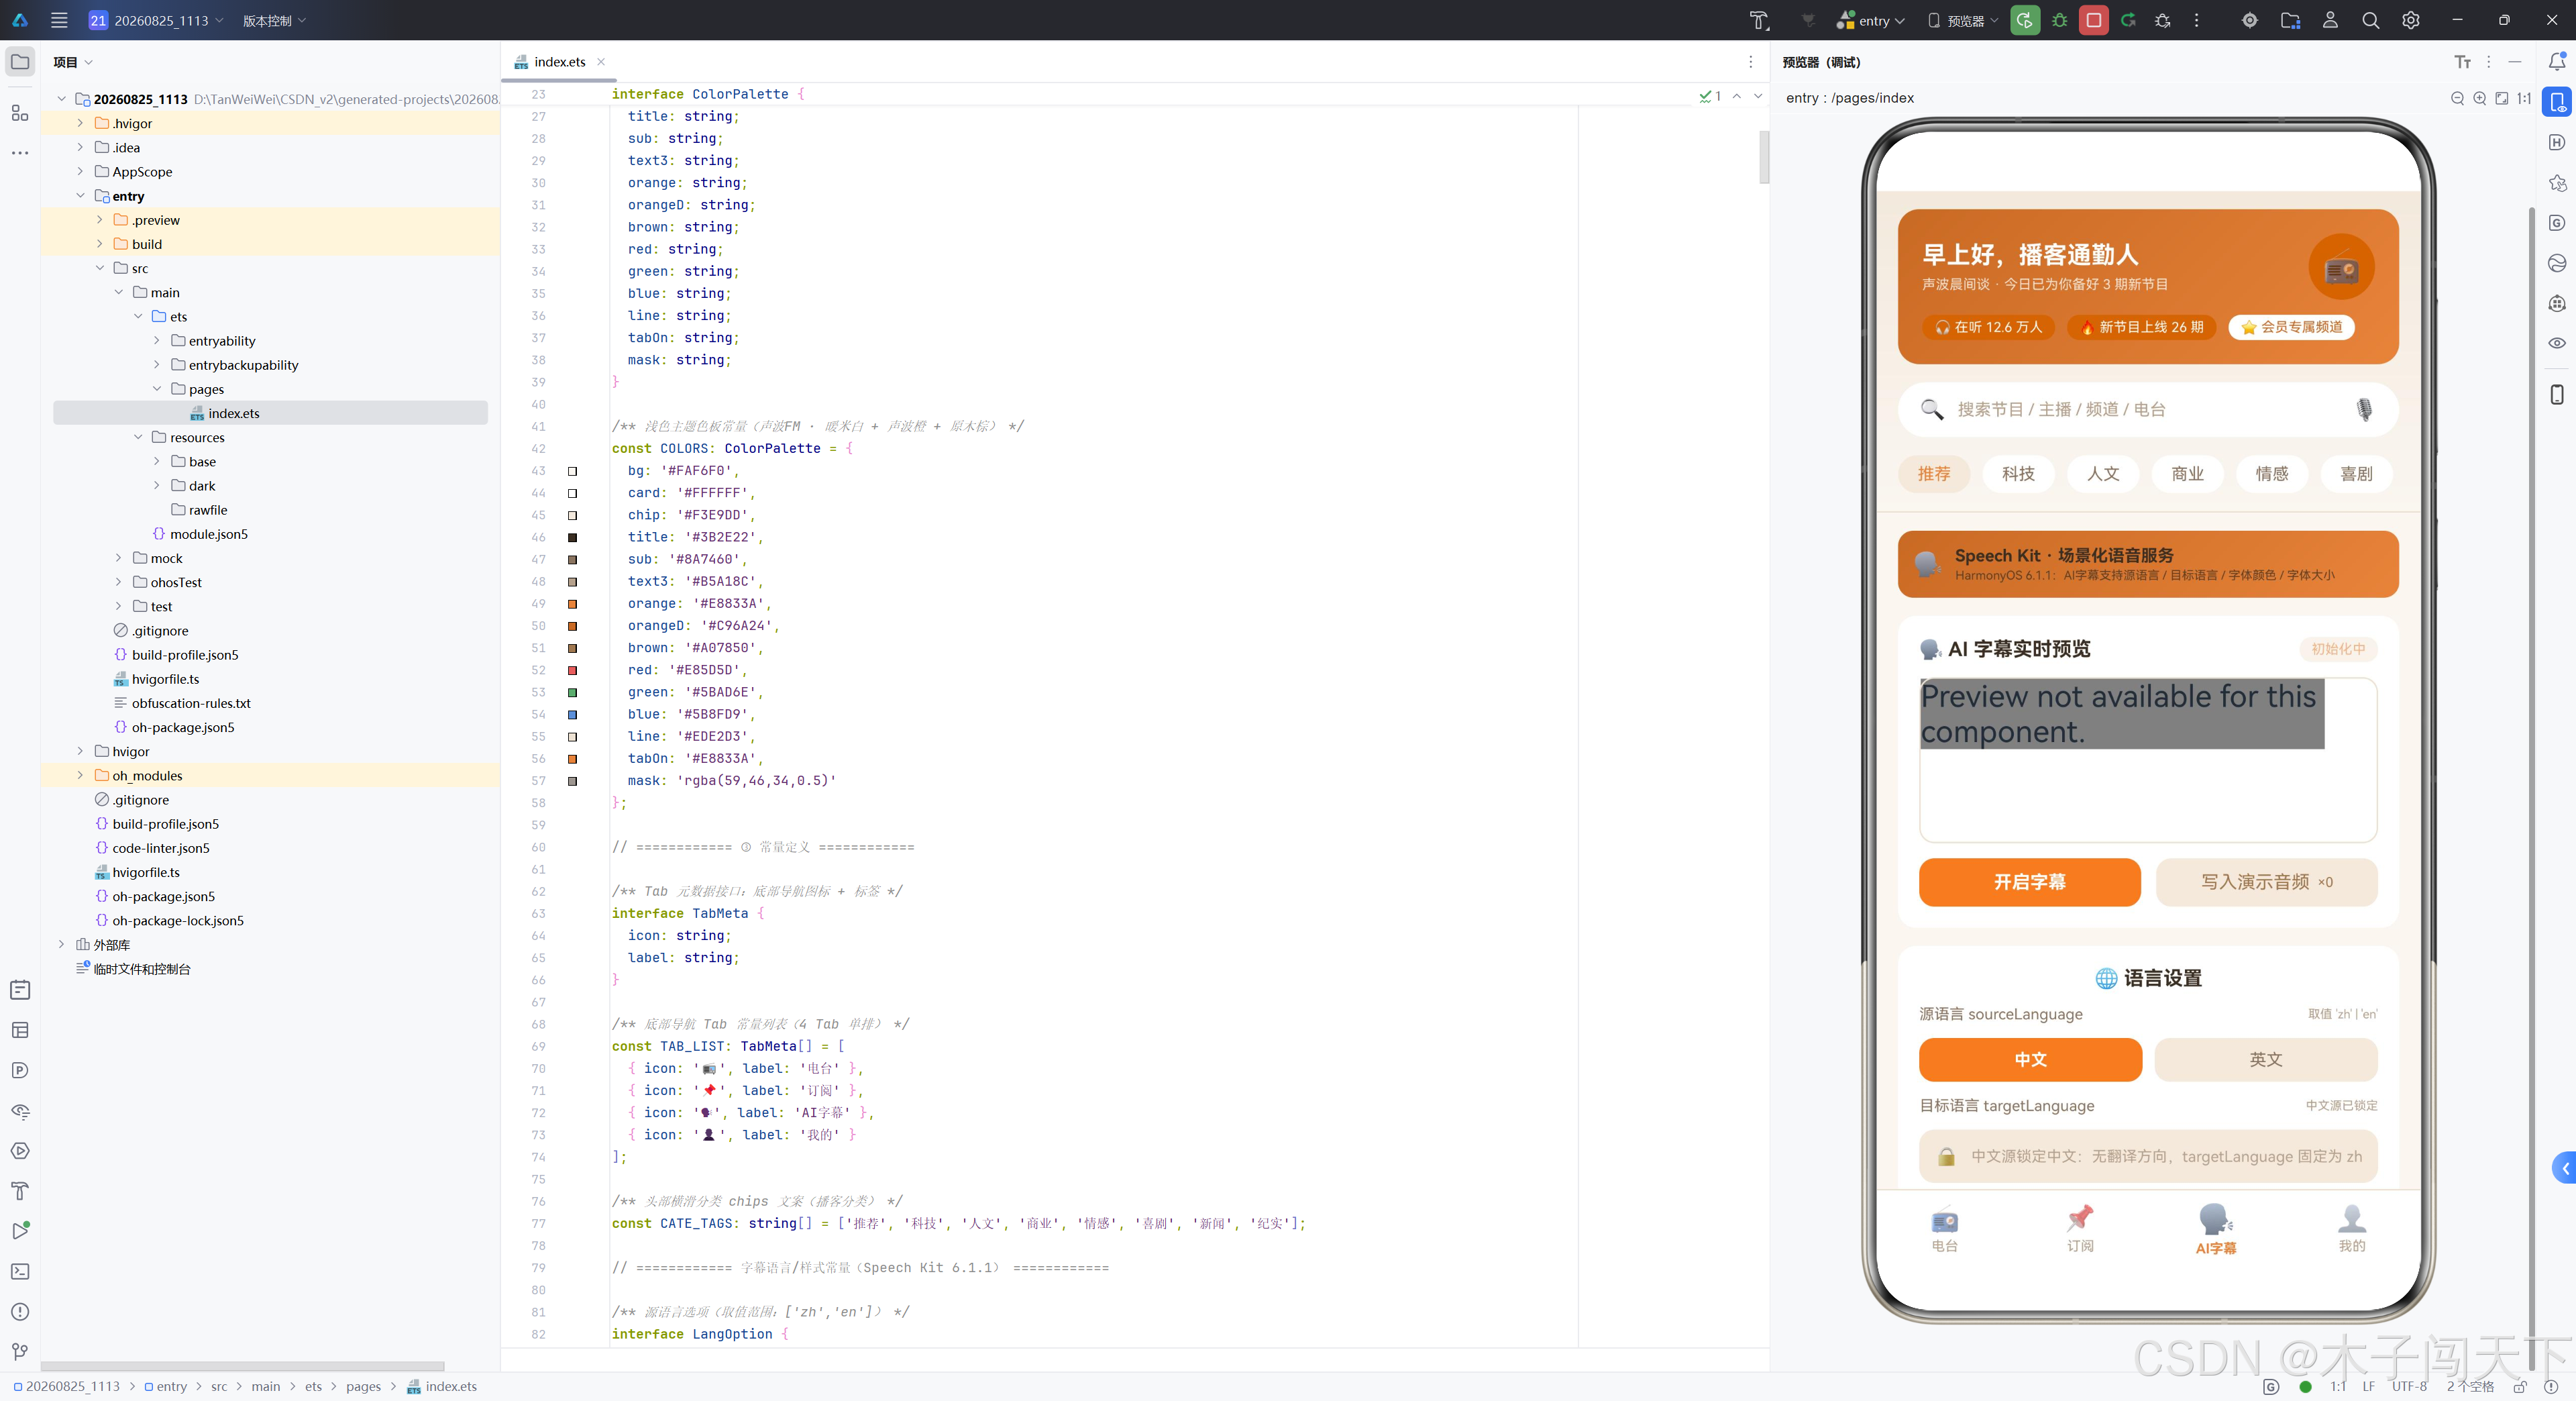Image resolution: width=2576 pixels, height=1401 pixels.
Task: Click the blue #5B8FD9 color swatch
Action: (x=573, y=714)
